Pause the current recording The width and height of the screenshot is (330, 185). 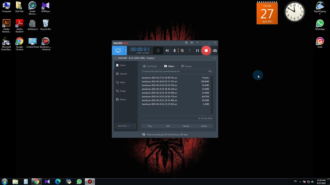tap(197, 51)
